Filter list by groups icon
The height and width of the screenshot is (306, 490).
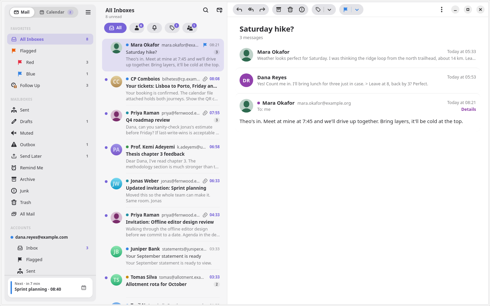coord(190,28)
